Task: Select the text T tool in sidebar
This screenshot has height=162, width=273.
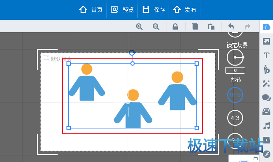Action: (x=266, y=56)
